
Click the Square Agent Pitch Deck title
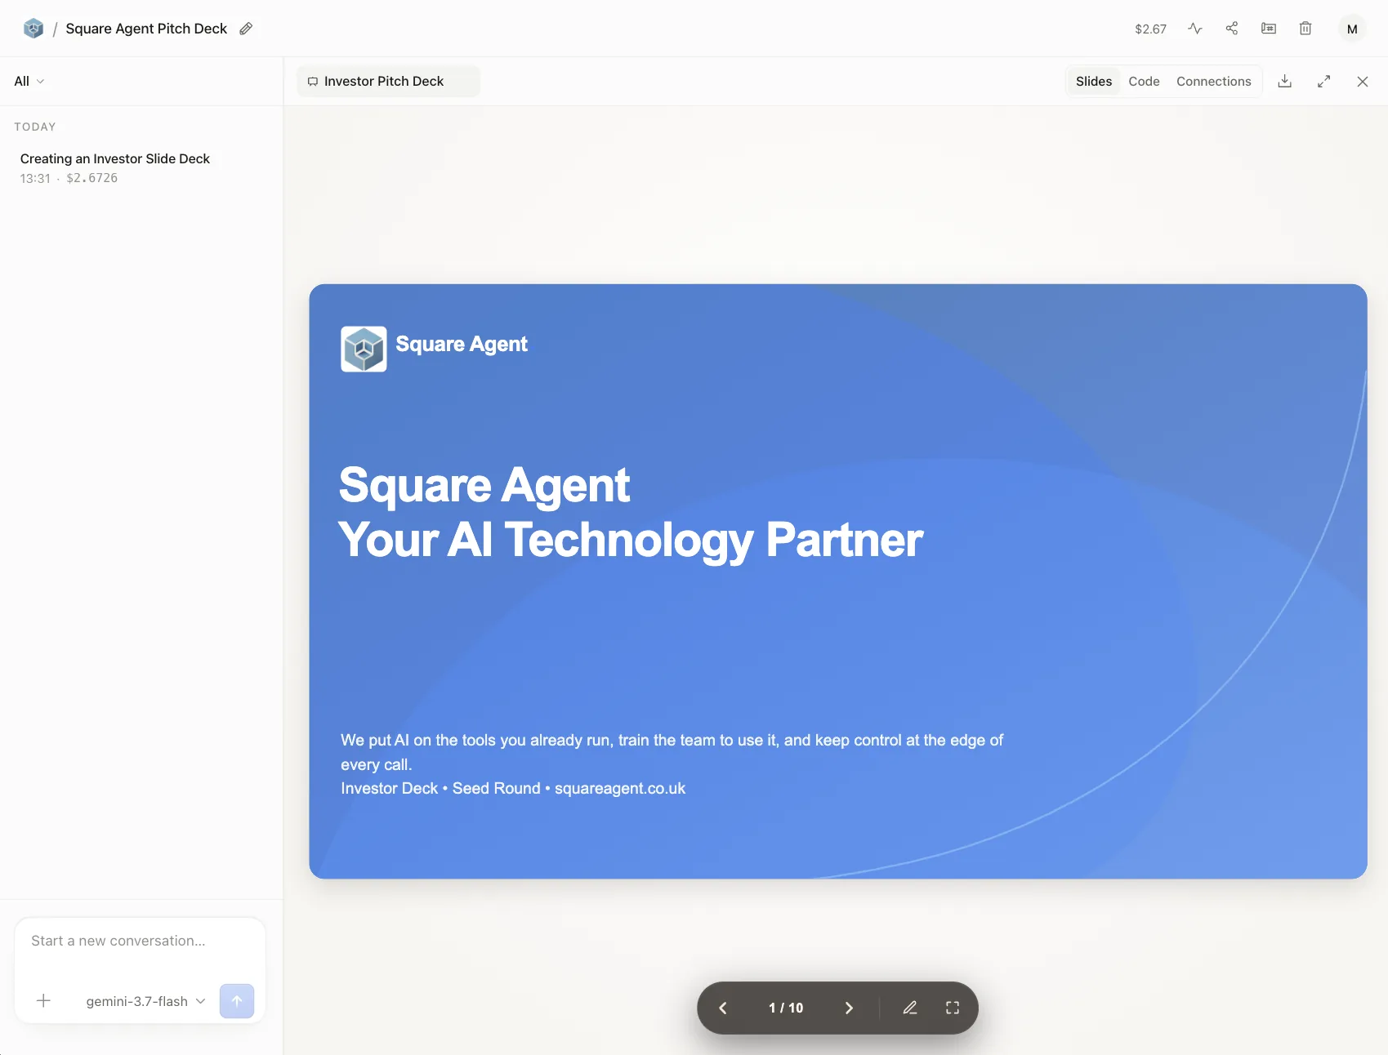click(x=146, y=29)
